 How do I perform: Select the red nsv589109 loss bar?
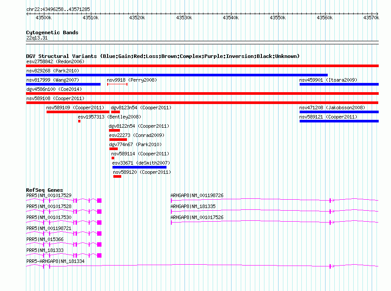pyautogui.click(x=78, y=112)
